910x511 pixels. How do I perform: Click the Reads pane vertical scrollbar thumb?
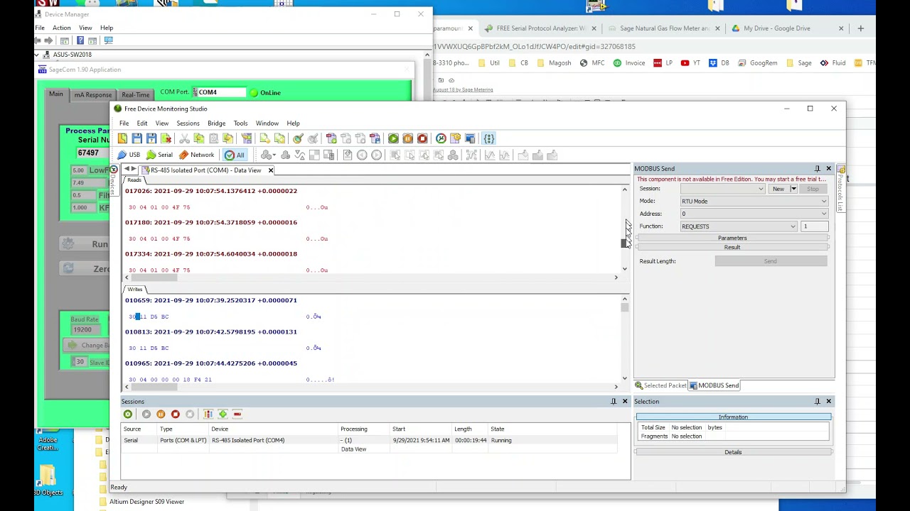[x=625, y=243]
